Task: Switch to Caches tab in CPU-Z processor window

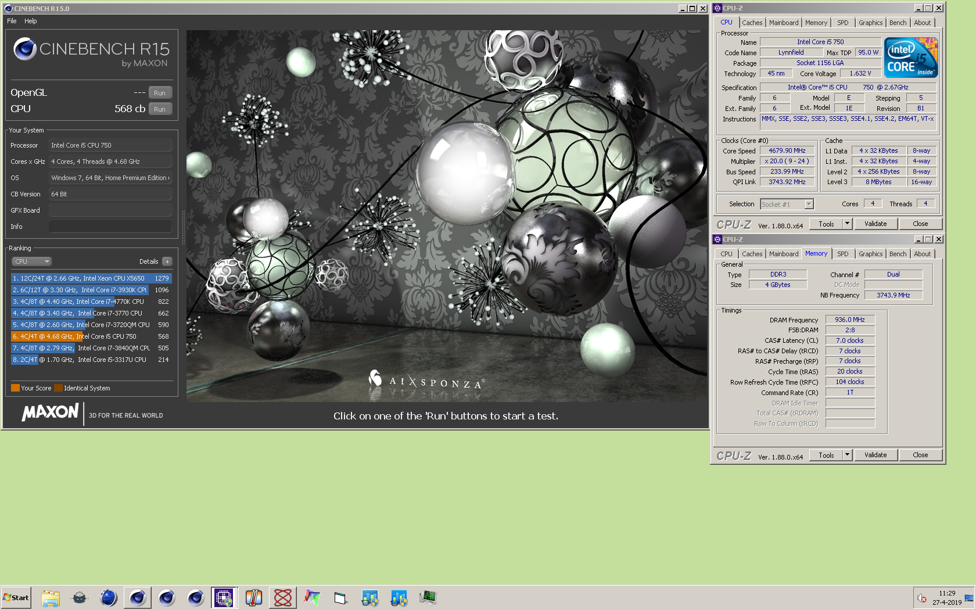Action: click(752, 23)
